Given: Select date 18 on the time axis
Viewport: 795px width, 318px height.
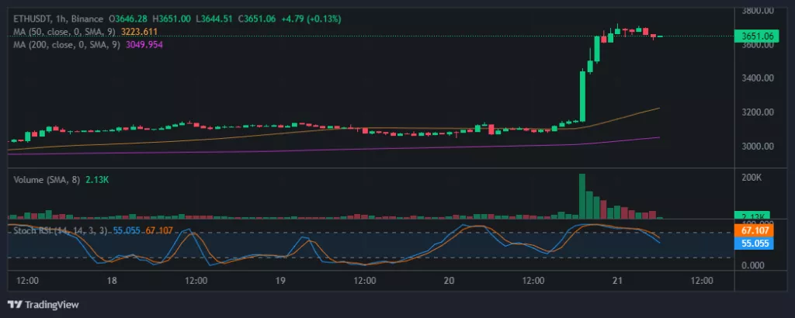Looking at the screenshot, I should (112, 281).
